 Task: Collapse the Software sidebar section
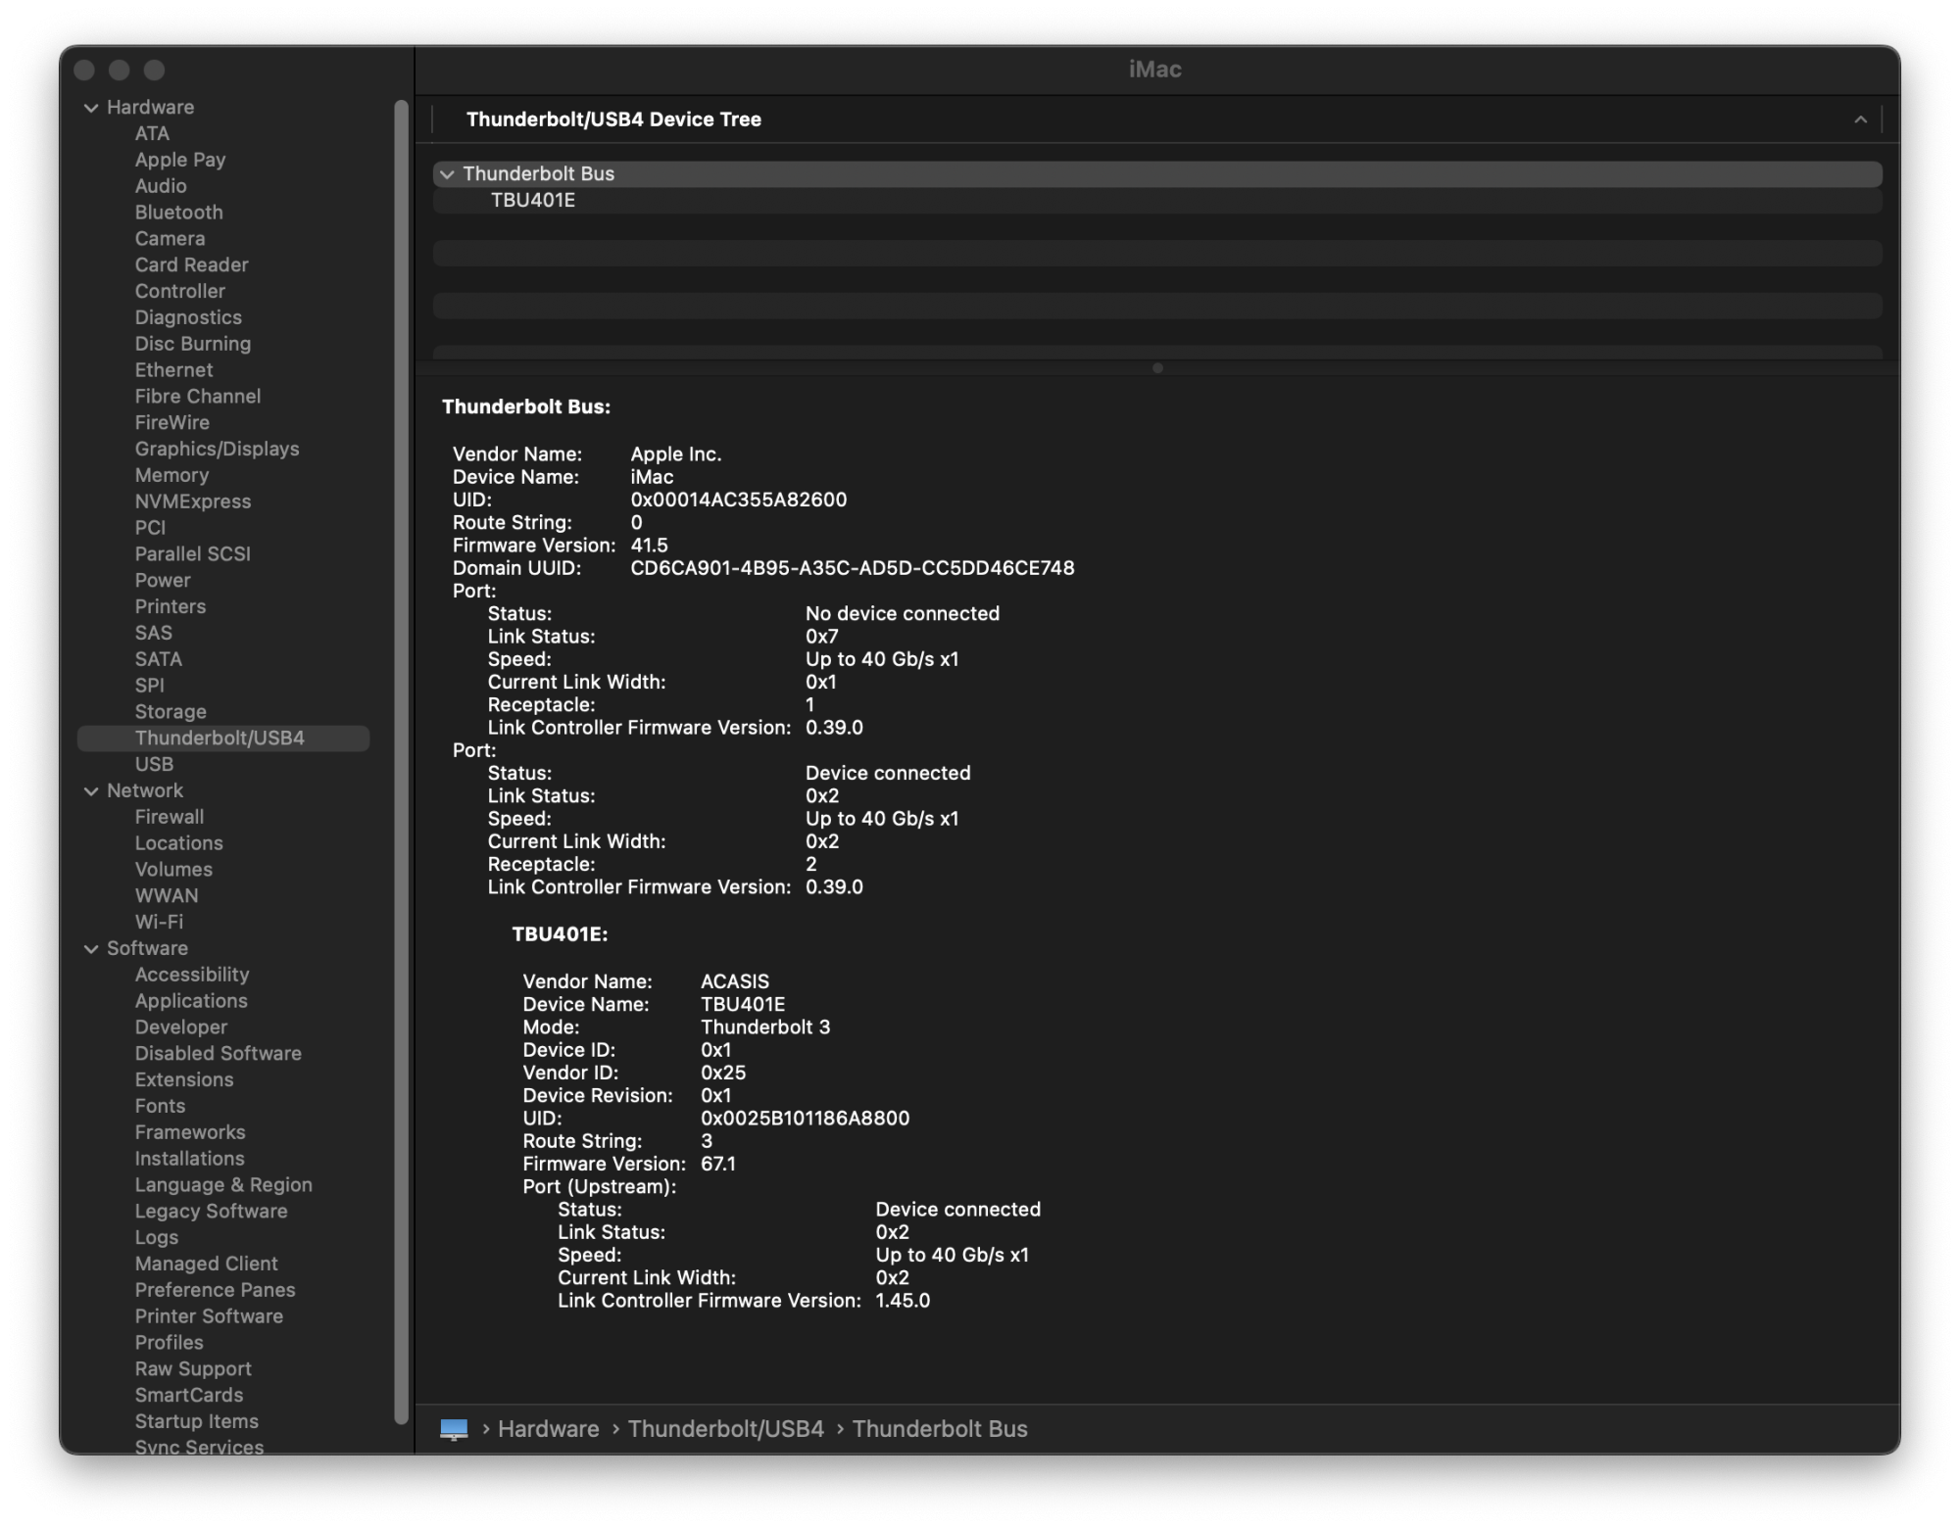[x=91, y=949]
